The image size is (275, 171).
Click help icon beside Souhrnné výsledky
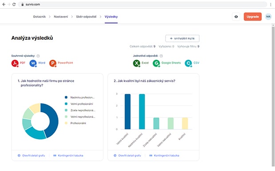point(38,56)
